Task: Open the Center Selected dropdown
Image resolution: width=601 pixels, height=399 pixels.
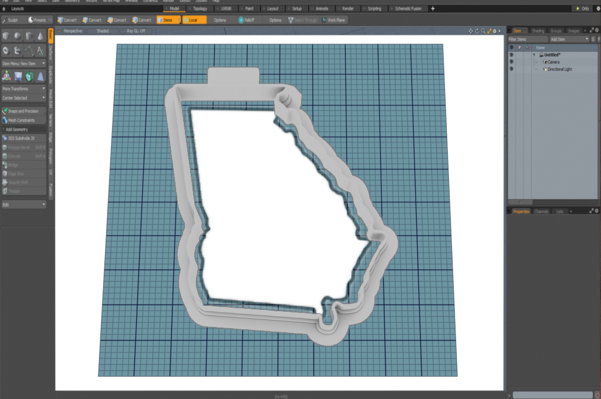Action: point(23,97)
